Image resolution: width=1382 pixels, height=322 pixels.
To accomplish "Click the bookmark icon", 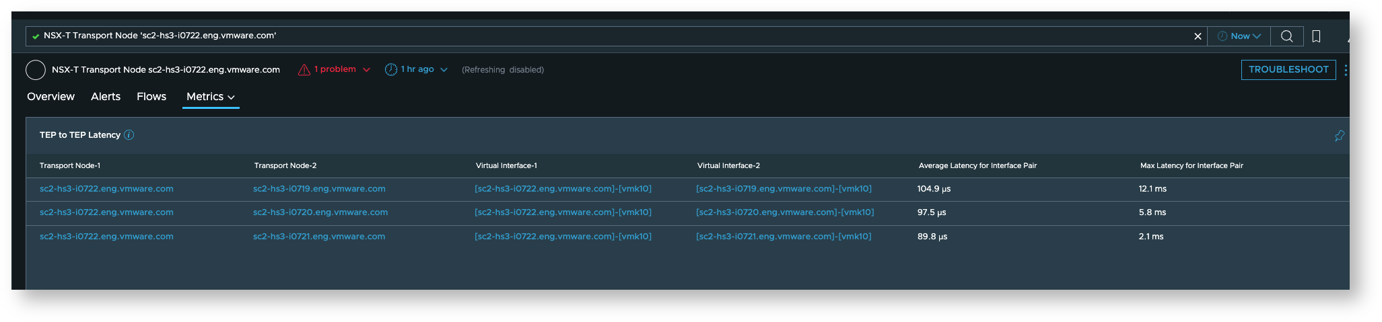I will (x=1316, y=36).
